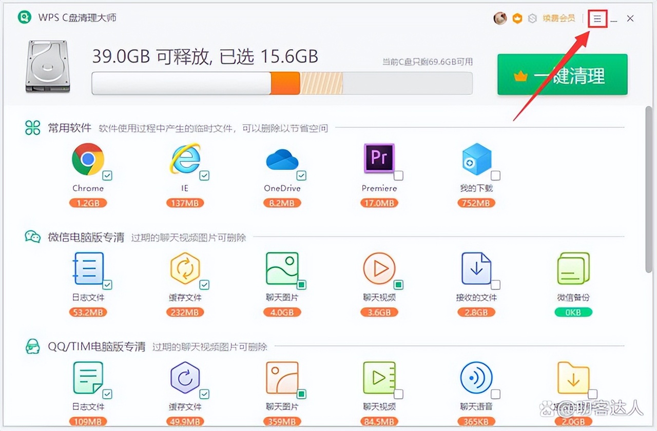Click the 4.0GB size badge

tap(282, 312)
